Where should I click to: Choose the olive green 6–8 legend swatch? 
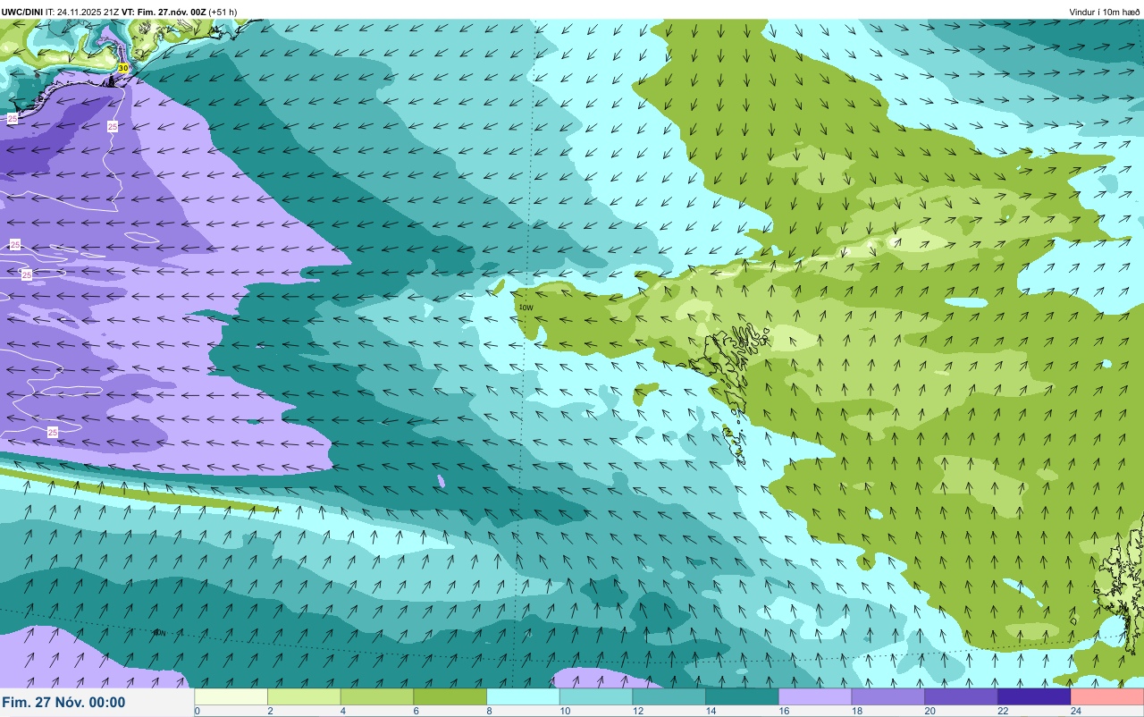tap(450, 696)
